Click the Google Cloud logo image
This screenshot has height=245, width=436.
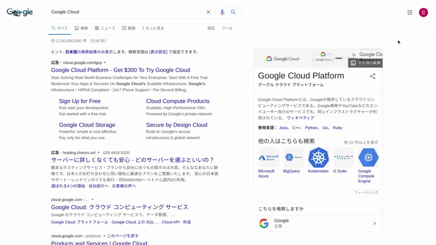coord(282,59)
